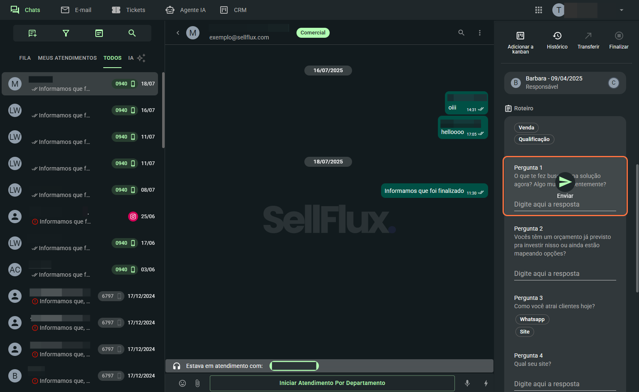Screen dimensions: 639x392
Task: Choose the Whatsapp option chip
Action: 532,319
